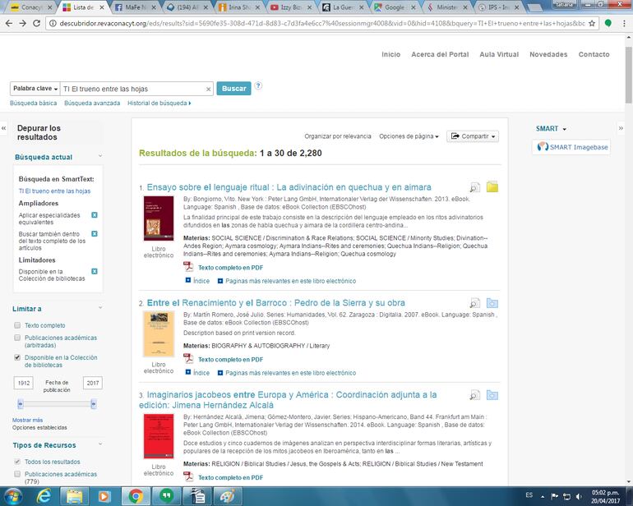Open the 'Compartir' dropdown
This screenshot has width=633, height=506.
pos(471,136)
